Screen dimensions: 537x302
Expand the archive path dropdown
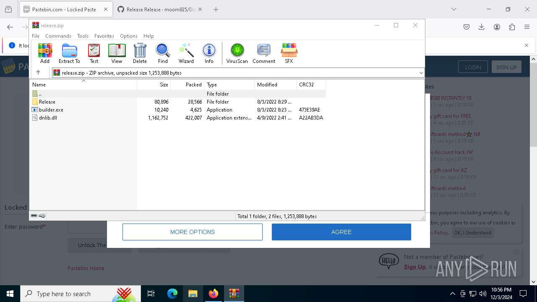[421, 73]
